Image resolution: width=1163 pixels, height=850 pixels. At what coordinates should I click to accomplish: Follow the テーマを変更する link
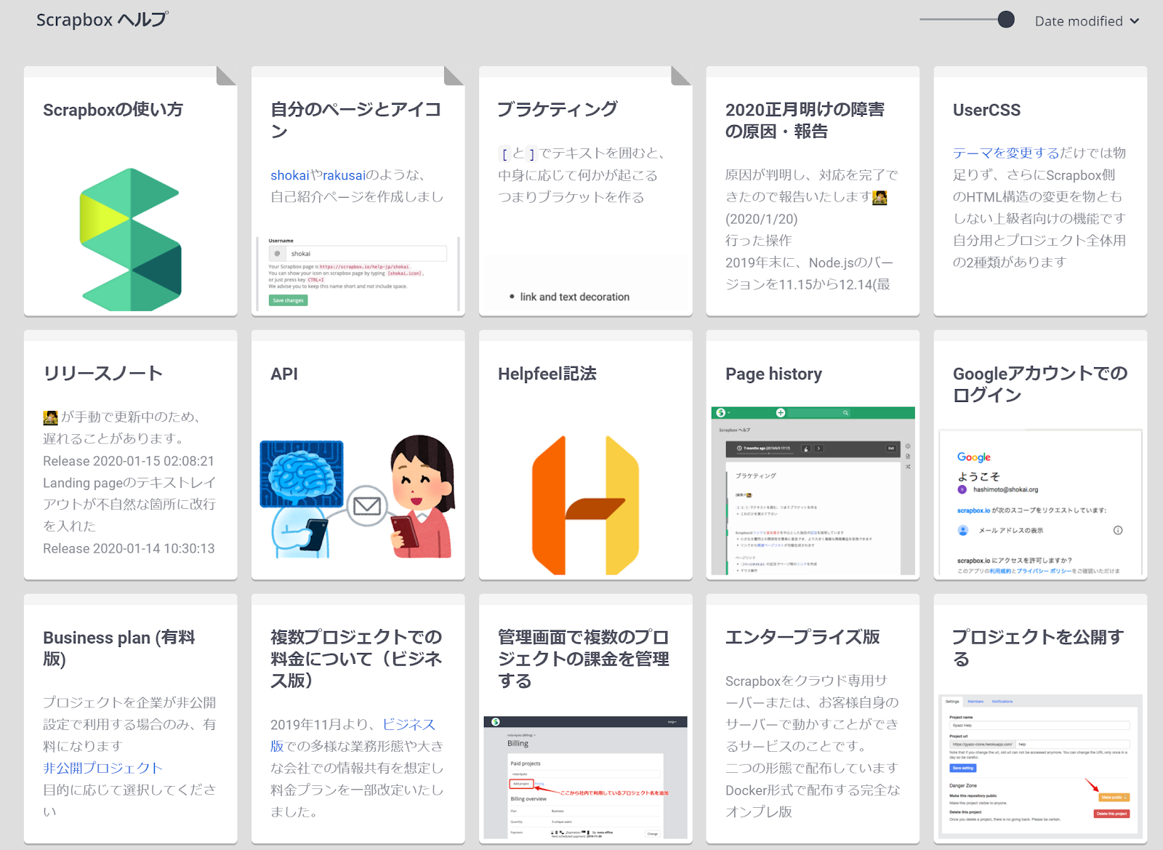tap(1006, 153)
